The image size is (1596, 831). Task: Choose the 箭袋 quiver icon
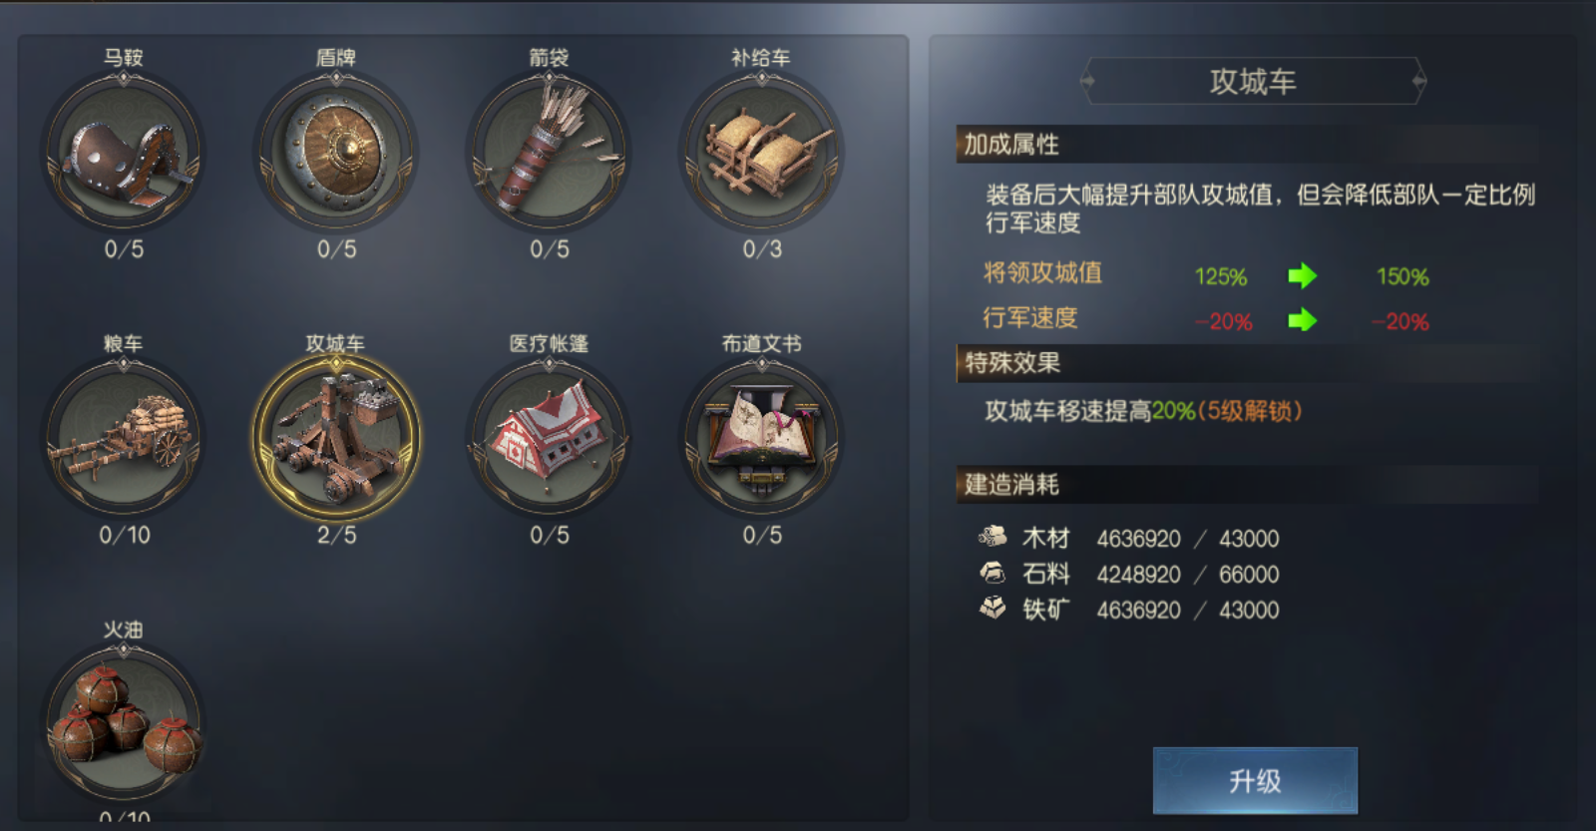[549, 154]
